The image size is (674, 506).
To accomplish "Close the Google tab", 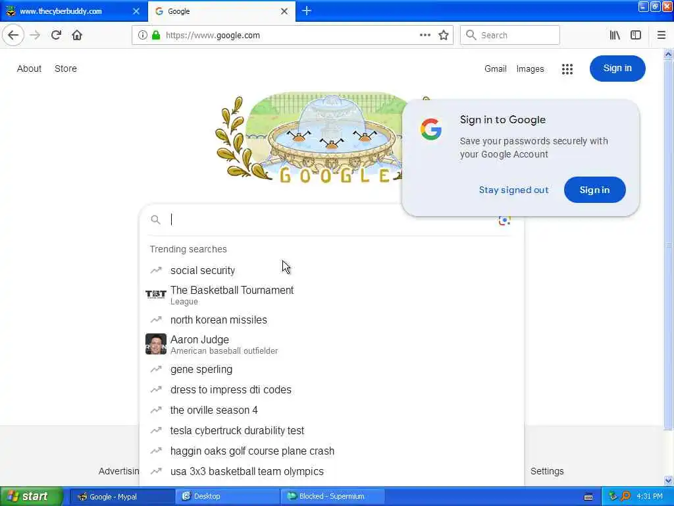I will pos(284,12).
